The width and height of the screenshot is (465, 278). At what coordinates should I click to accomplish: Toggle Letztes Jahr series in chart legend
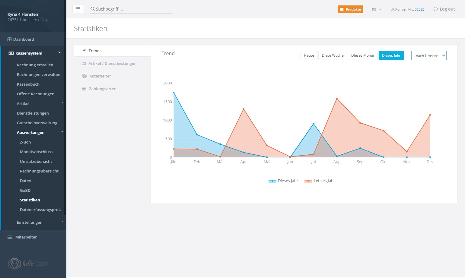[x=320, y=181]
